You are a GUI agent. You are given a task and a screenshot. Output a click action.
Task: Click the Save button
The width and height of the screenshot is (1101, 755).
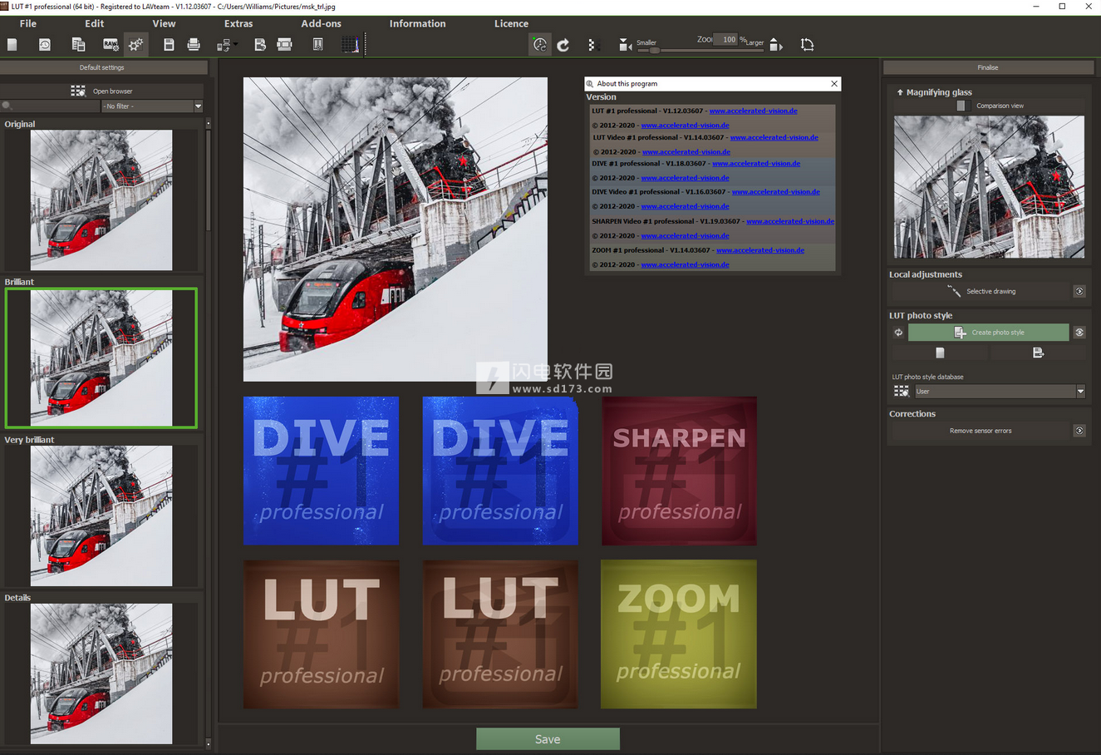[548, 739]
